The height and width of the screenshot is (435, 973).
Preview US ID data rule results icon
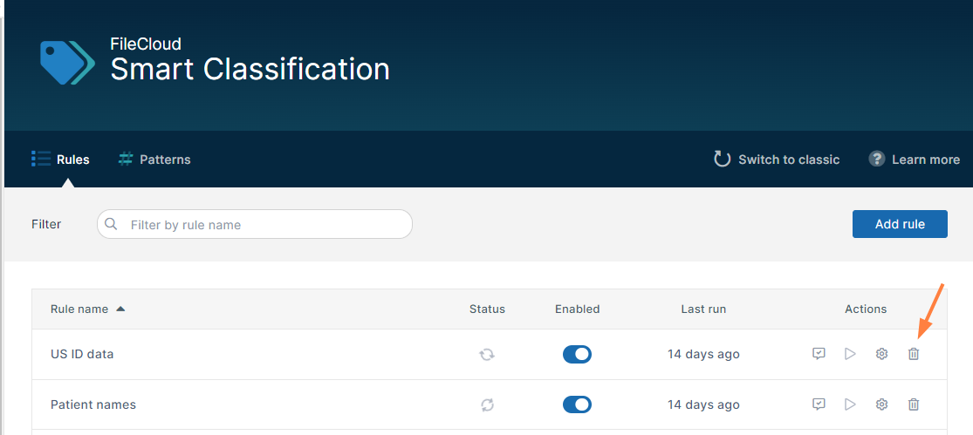pos(819,354)
